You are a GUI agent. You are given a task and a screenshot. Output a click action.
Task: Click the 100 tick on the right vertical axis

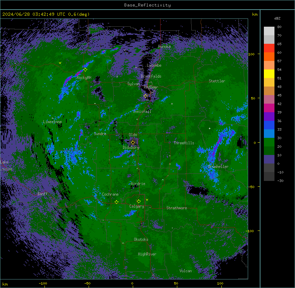[x=252, y=54]
